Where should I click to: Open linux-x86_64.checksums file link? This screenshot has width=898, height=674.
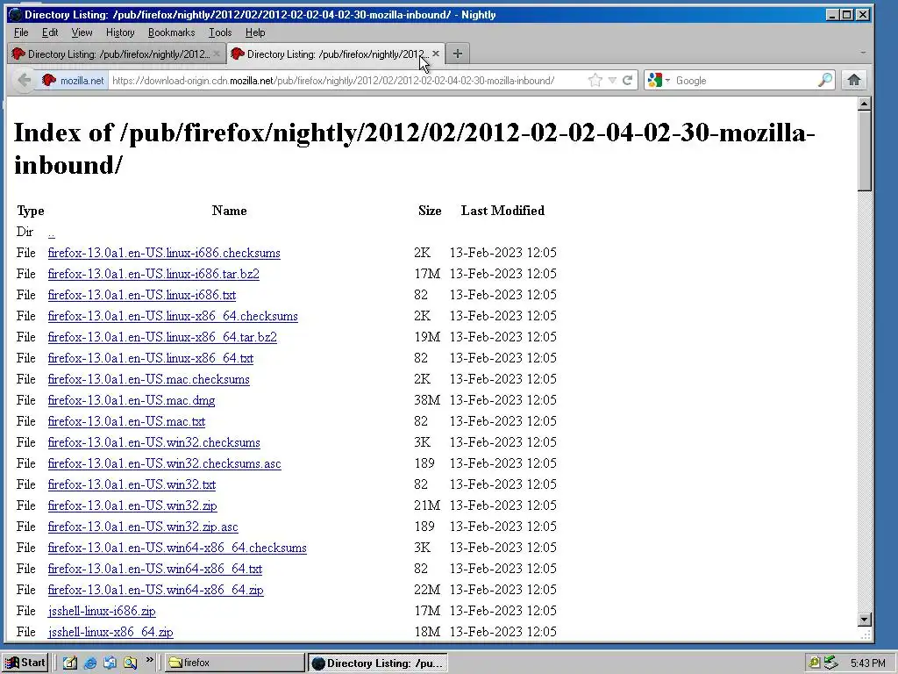(173, 316)
